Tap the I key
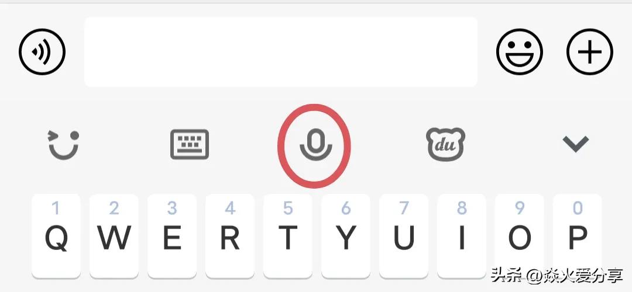Image resolution: width=632 pixels, height=292 pixels. point(462,236)
